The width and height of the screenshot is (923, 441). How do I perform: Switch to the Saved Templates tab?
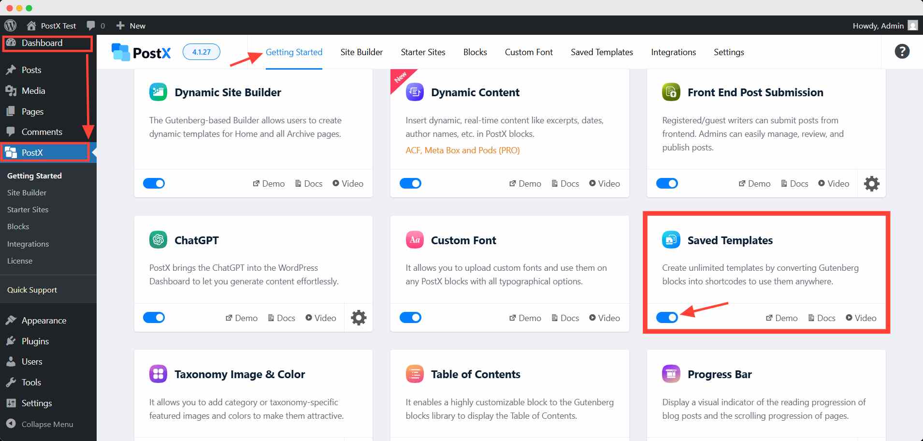point(602,52)
